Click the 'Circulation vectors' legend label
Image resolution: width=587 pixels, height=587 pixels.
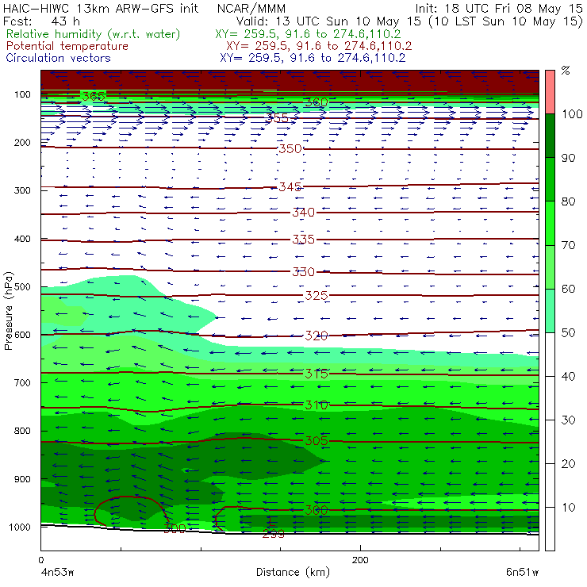point(58,58)
